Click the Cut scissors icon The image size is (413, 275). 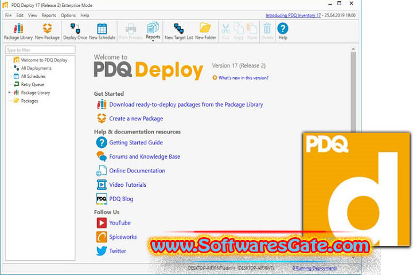[x=225, y=29]
